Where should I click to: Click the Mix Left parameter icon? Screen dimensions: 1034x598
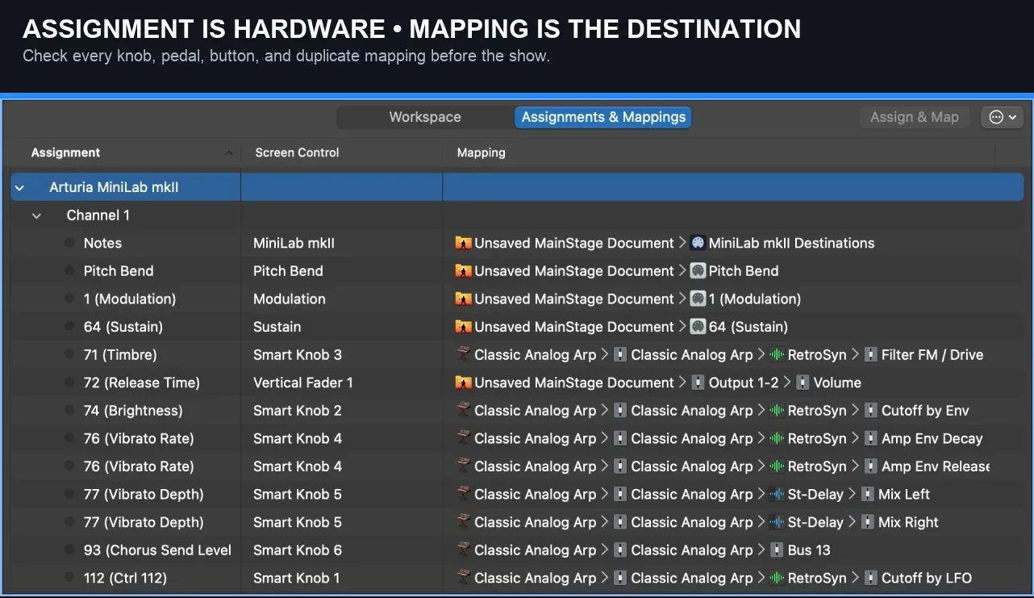pos(867,494)
